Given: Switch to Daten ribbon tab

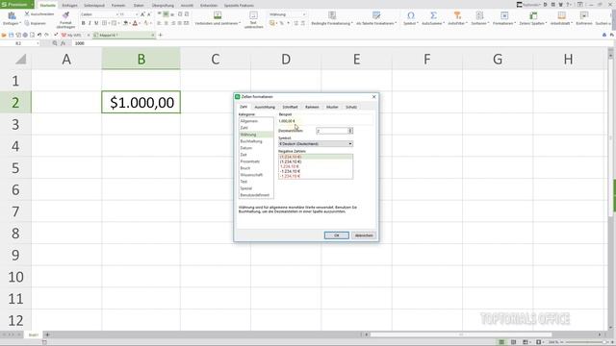Looking at the screenshot, I should coord(139,6).
